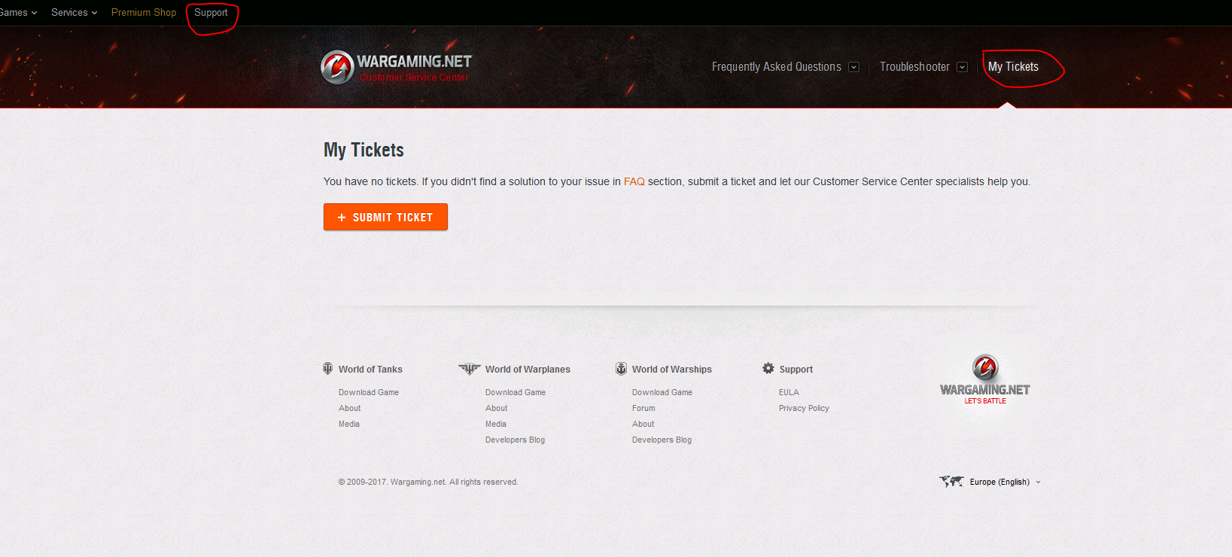Select the My Tickets tab

pyautogui.click(x=1013, y=67)
